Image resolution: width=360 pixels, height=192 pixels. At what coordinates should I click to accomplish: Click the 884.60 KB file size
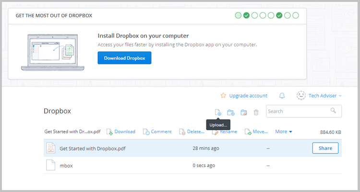click(330, 132)
